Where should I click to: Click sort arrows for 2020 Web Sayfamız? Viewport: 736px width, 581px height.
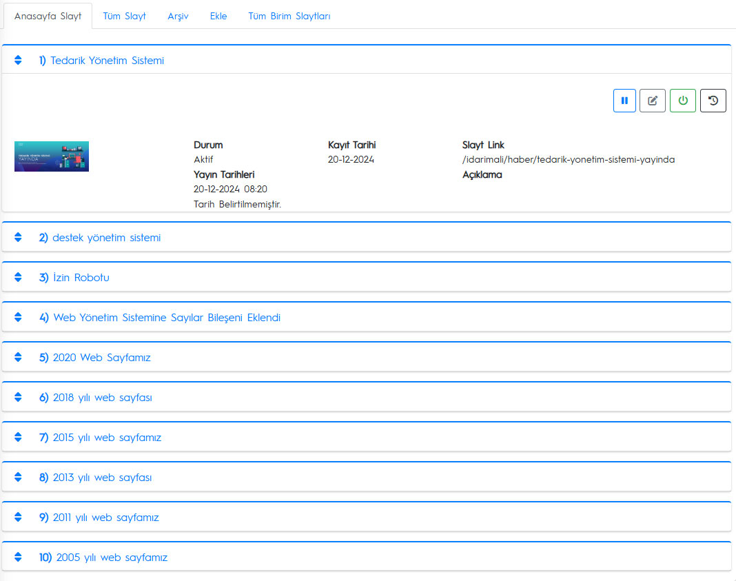(x=18, y=357)
